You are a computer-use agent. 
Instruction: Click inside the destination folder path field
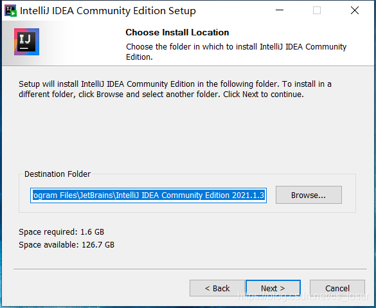(x=148, y=195)
